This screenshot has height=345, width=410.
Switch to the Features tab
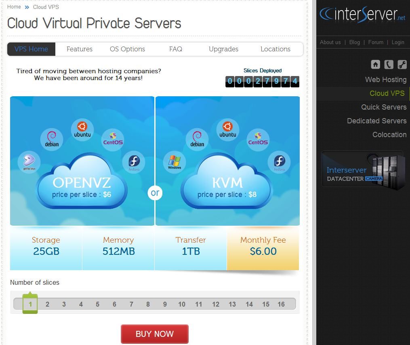(80, 49)
